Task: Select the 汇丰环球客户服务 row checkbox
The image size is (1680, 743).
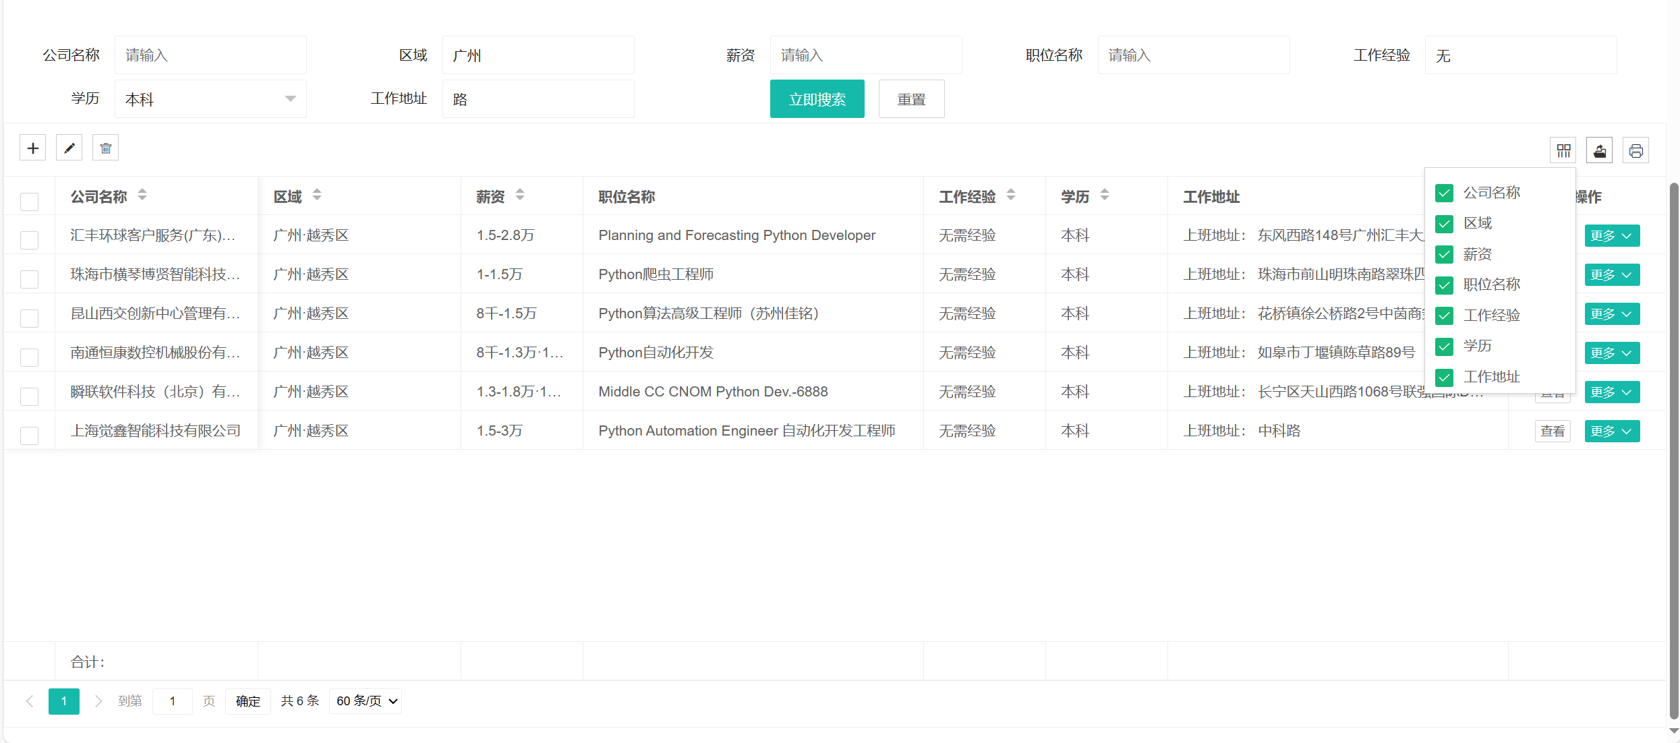Action: coord(29,239)
